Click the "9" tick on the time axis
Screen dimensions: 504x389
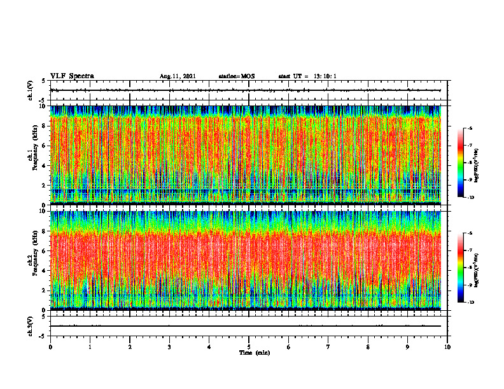coord(407,347)
